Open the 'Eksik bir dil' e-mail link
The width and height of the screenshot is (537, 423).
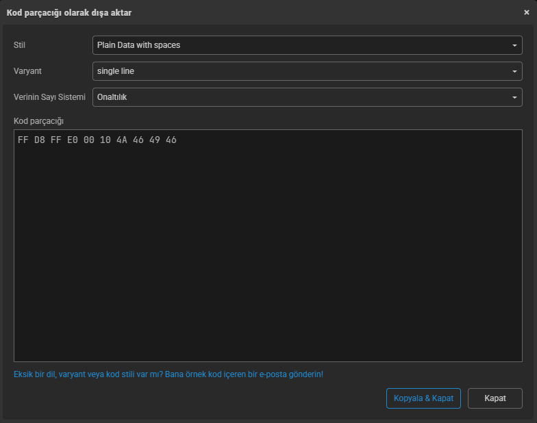pyautogui.click(x=168, y=374)
